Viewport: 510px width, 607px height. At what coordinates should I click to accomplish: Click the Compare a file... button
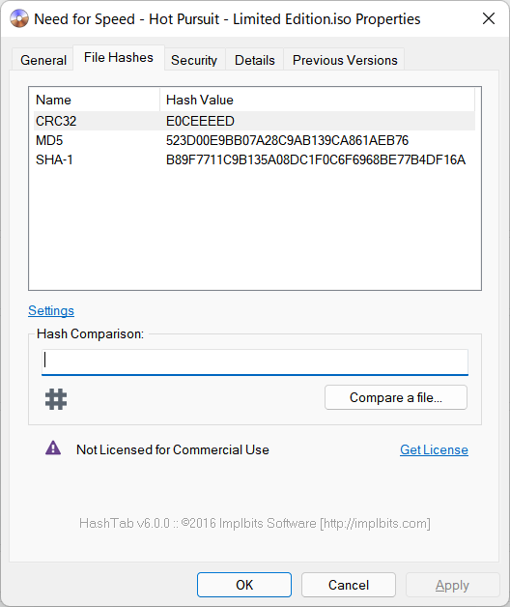pyautogui.click(x=396, y=397)
